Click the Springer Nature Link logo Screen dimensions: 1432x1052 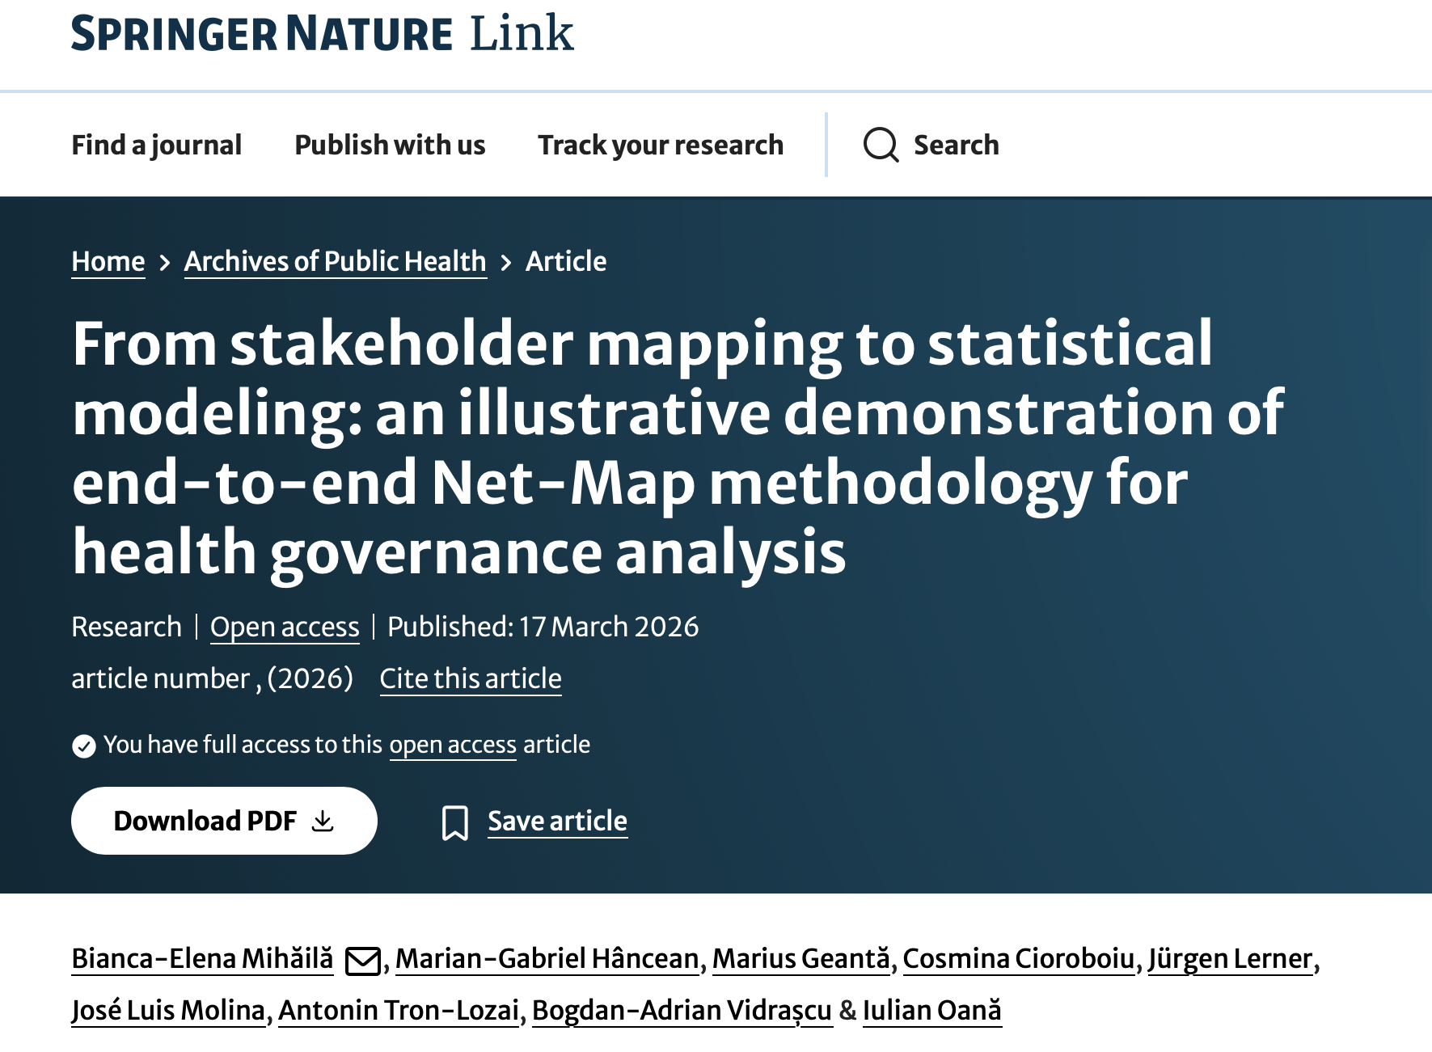(x=322, y=34)
